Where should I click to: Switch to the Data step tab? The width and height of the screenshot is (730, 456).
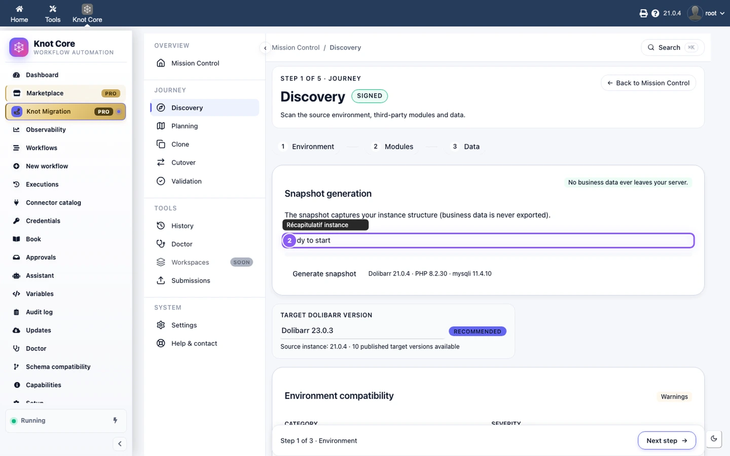pyautogui.click(x=465, y=146)
